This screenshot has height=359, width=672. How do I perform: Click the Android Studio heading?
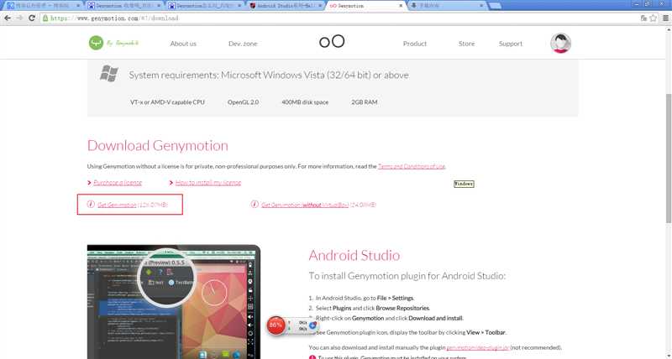click(354, 255)
